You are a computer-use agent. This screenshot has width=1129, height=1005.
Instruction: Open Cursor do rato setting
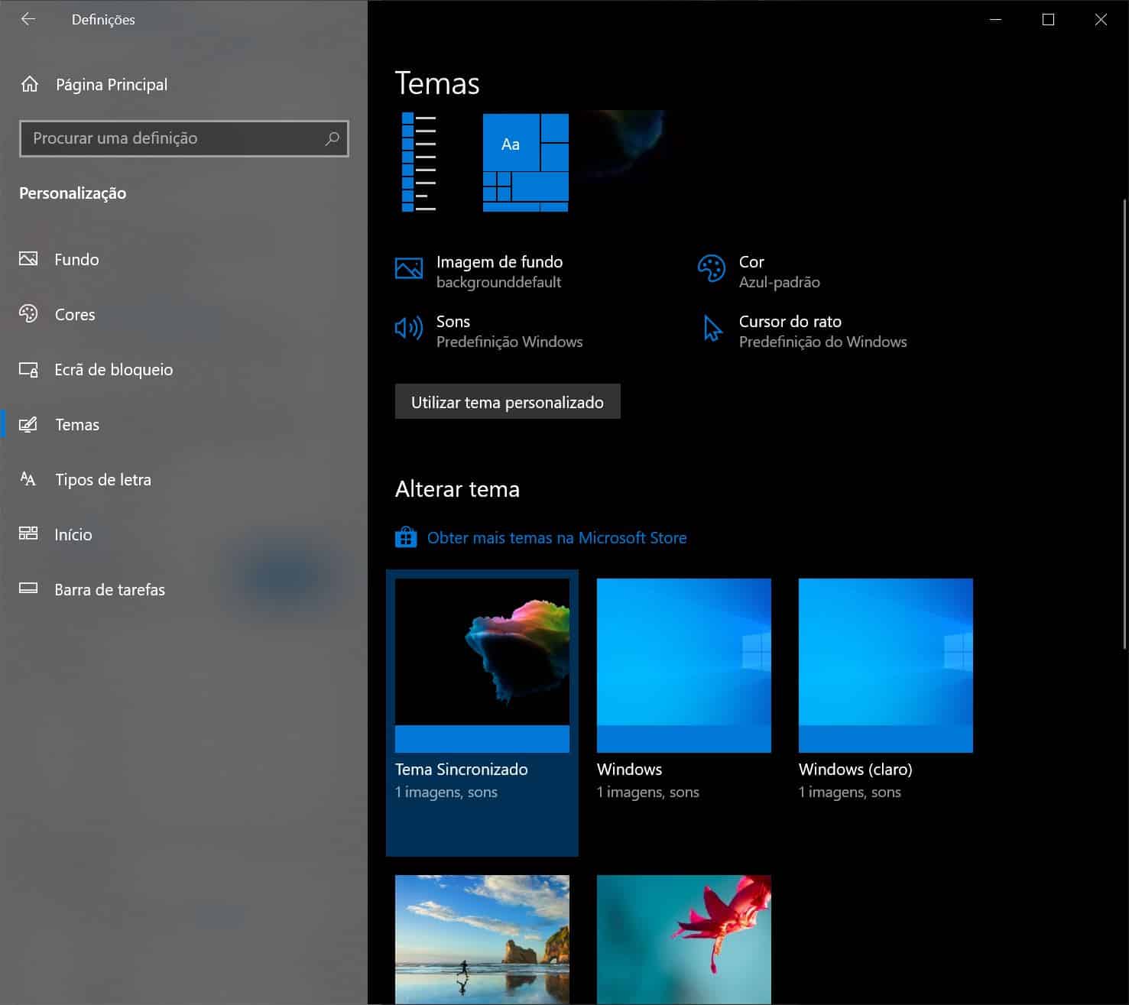click(x=803, y=331)
